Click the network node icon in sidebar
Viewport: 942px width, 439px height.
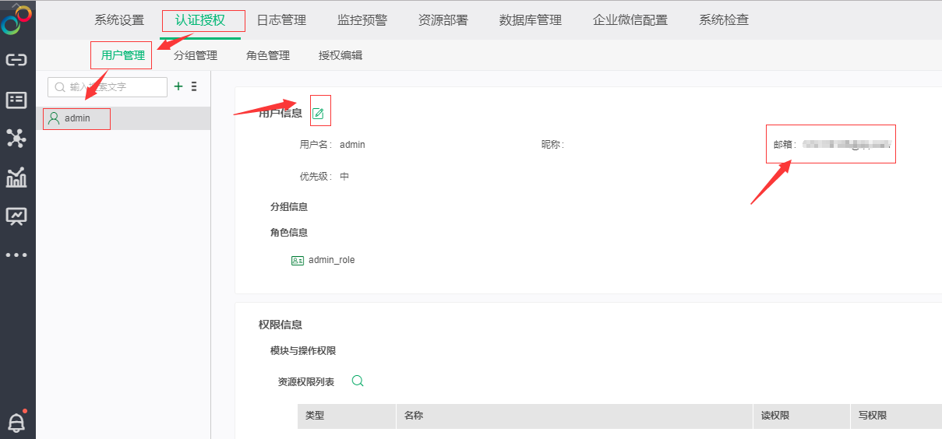[x=16, y=139]
